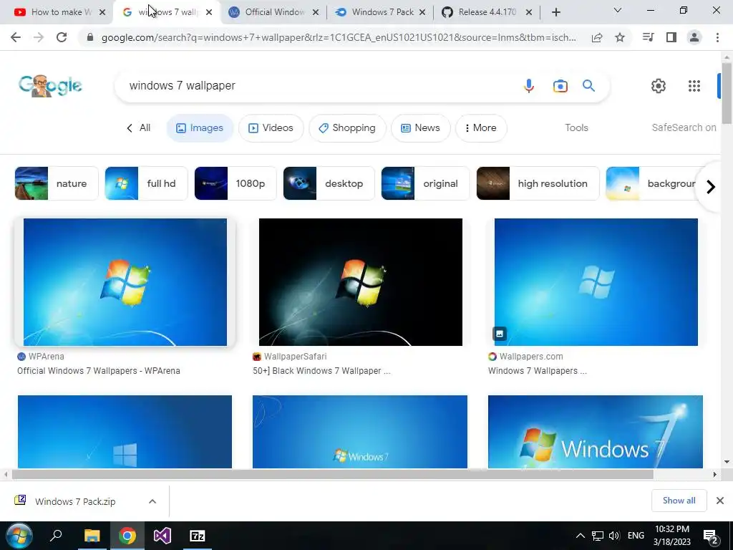This screenshot has height=550, width=733.
Task: Reload the page with refresh icon
Action: click(x=62, y=37)
